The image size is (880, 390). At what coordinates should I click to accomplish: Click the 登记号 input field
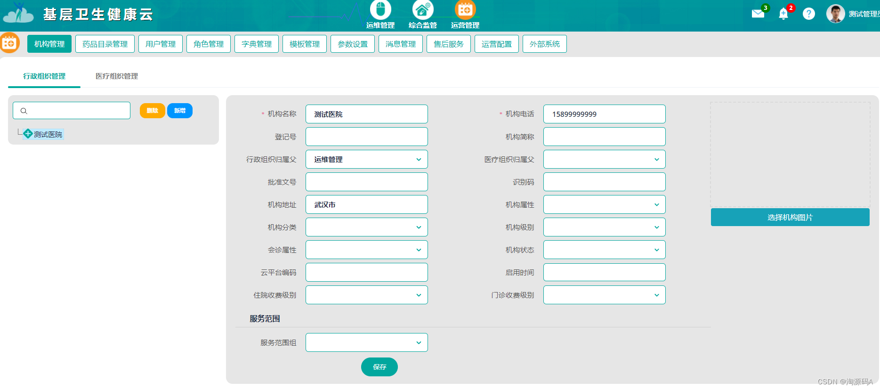pyautogui.click(x=367, y=137)
